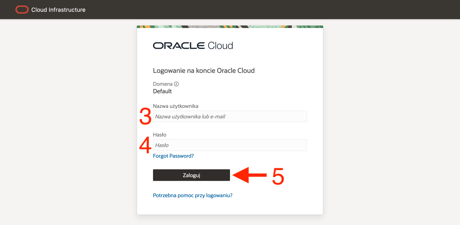Open the Forgot Password? link
The width and height of the screenshot is (460, 225).
(173, 156)
